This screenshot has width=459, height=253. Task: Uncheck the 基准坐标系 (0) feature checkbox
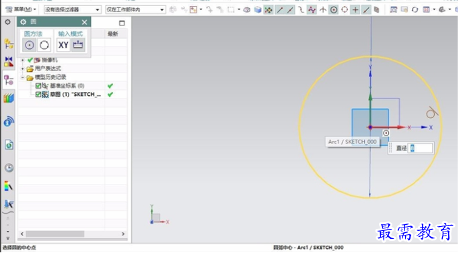(x=38, y=86)
